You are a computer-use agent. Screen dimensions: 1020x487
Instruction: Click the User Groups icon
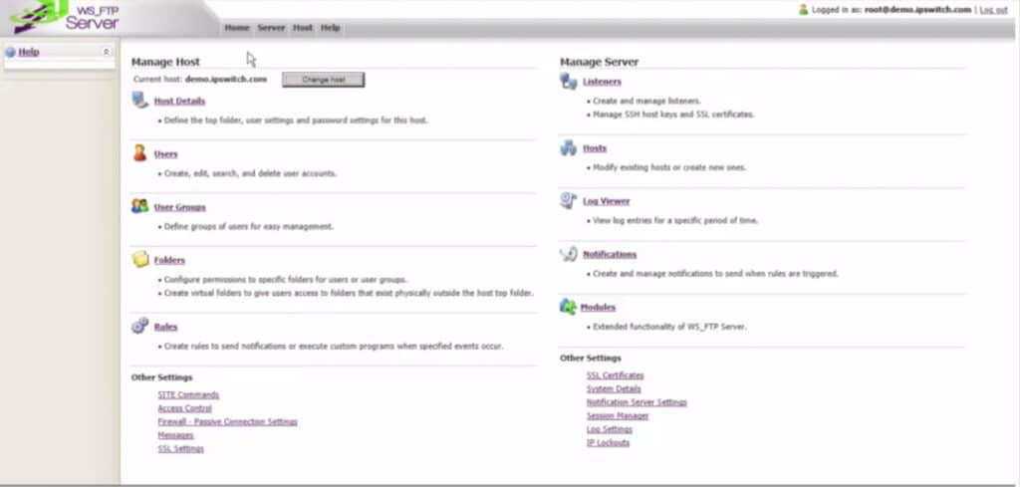tap(139, 206)
